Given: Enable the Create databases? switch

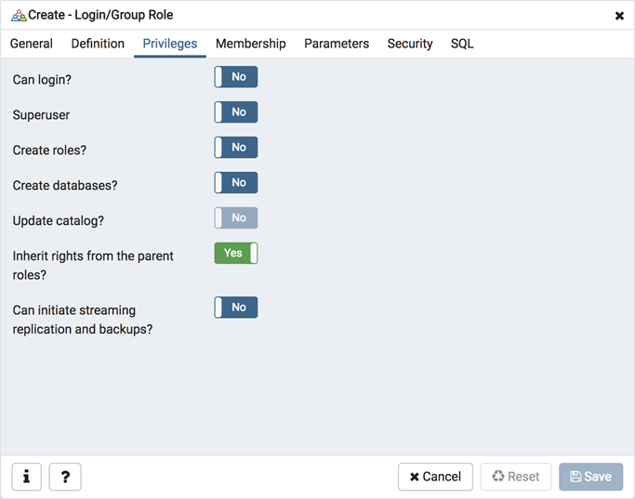Looking at the screenshot, I should 236,182.
